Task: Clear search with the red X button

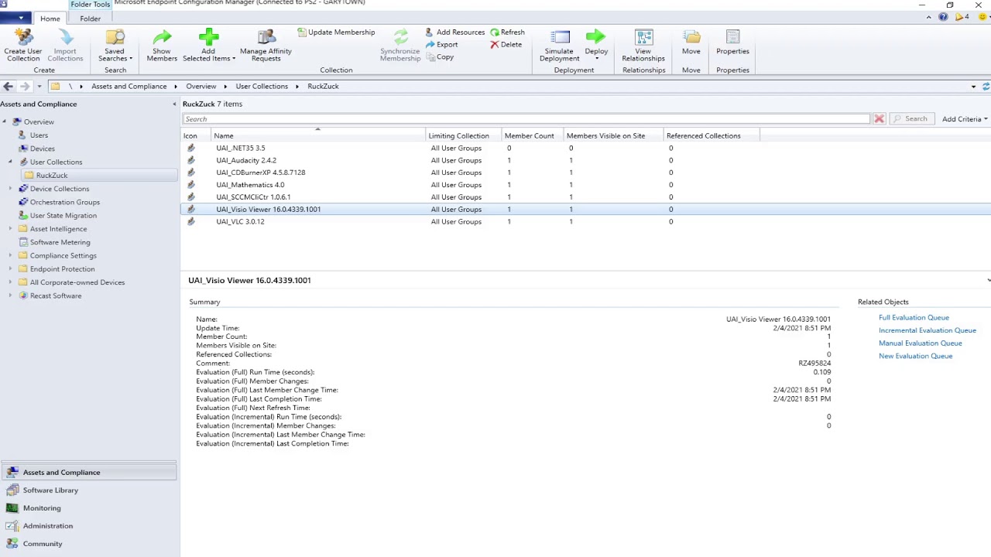Action: (x=879, y=119)
